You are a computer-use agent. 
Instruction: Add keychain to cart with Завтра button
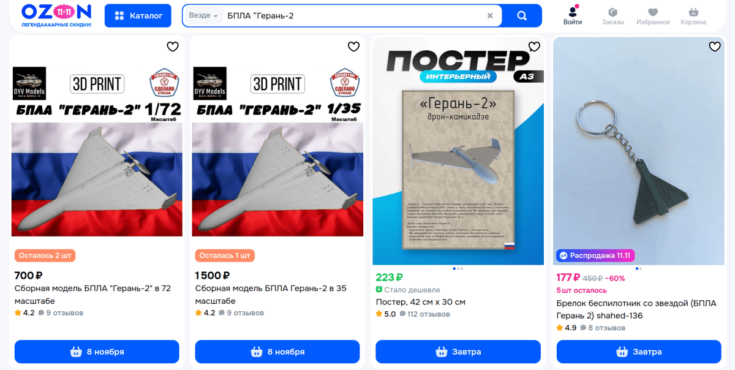tap(639, 352)
